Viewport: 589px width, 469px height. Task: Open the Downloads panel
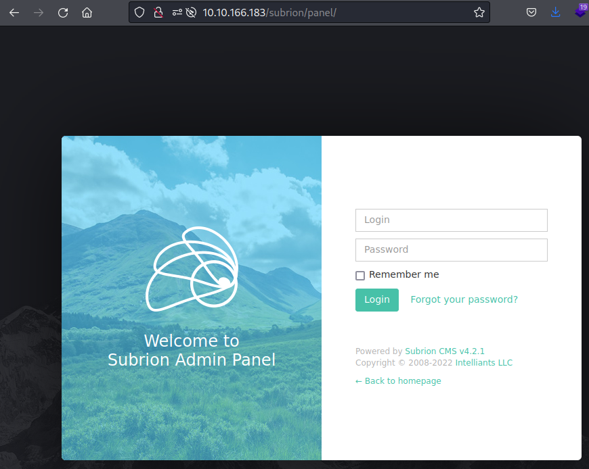(x=555, y=12)
